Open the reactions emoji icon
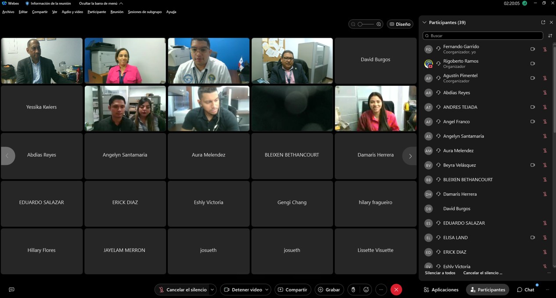 (366, 290)
